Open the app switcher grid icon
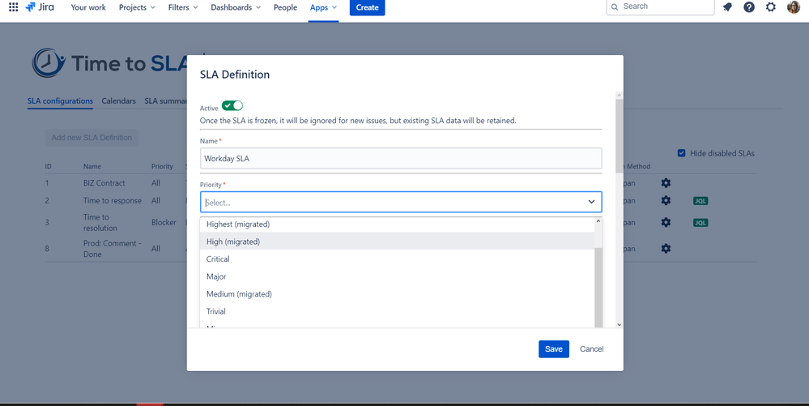 [x=14, y=7]
